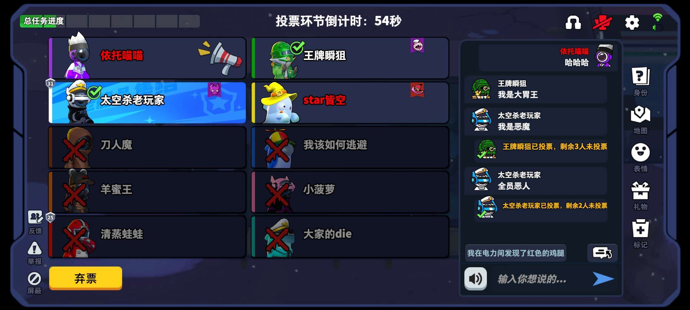Vote for player star皆空

click(x=350, y=103)
